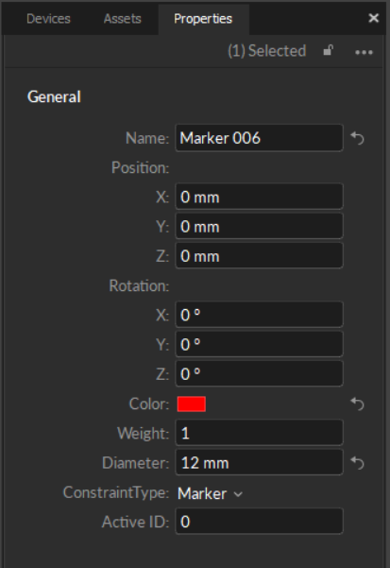Click the Position Y input field
This screenshot has height=568, width=390.
[x=259, y=227]
